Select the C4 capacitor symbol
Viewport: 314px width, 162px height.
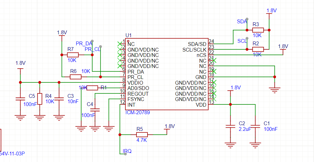(95, 109)
